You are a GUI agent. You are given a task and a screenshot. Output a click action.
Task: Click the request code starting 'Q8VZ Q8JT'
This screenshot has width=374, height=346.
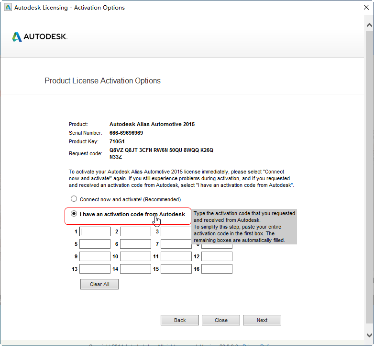[x=162, y=153]
